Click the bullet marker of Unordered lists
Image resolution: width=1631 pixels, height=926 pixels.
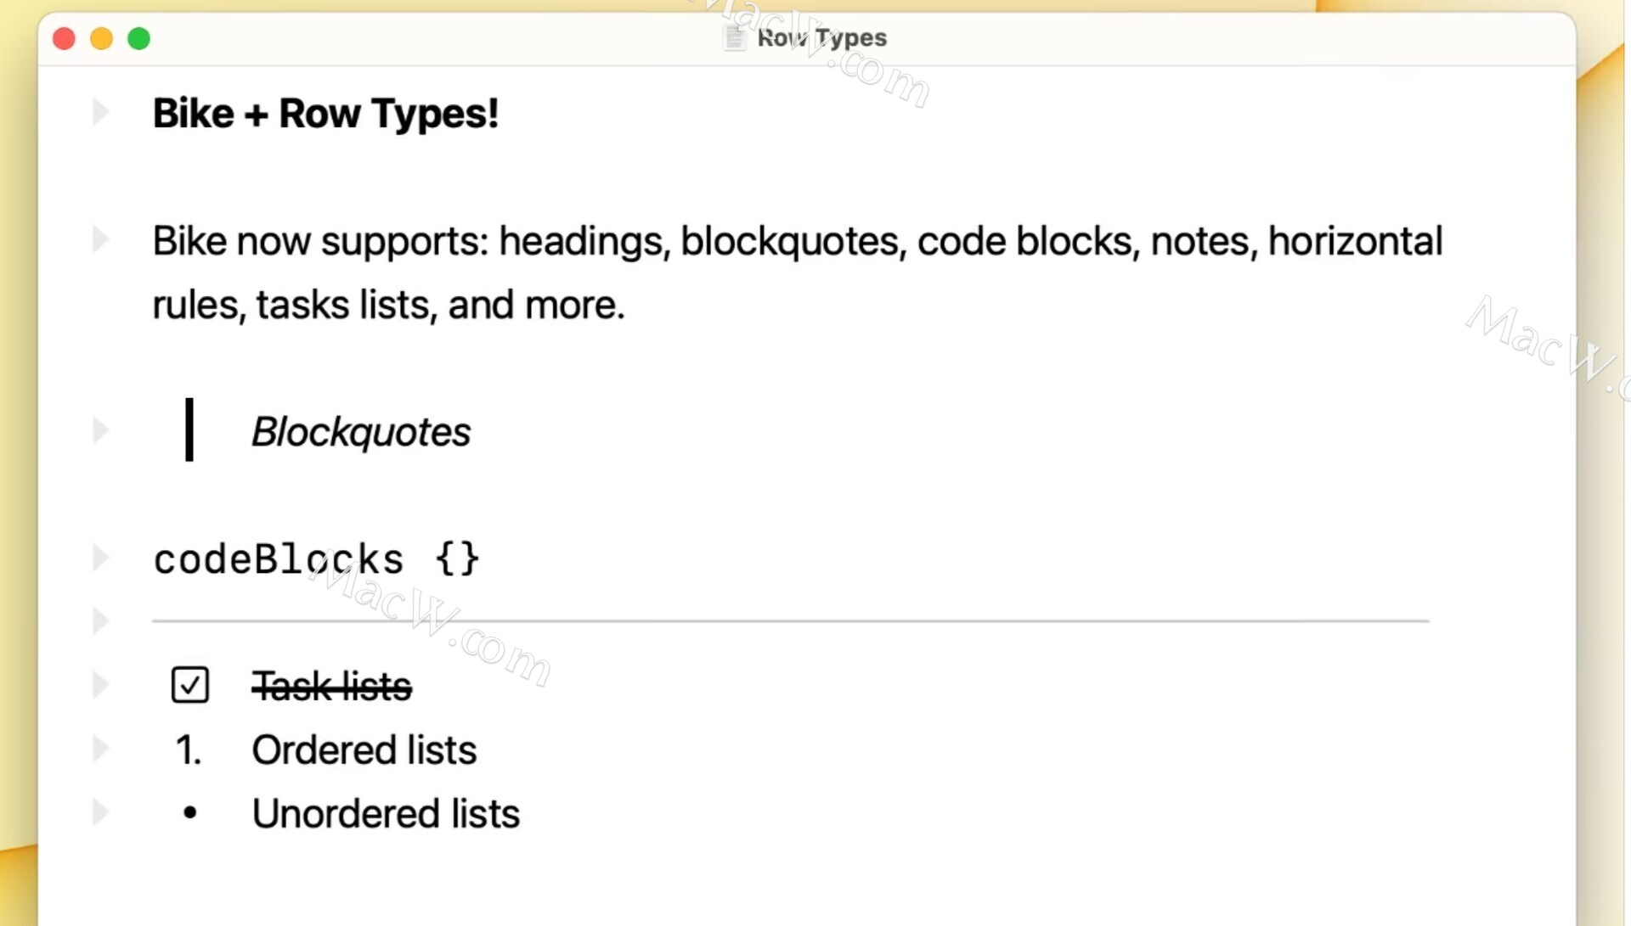coord(190,813)
